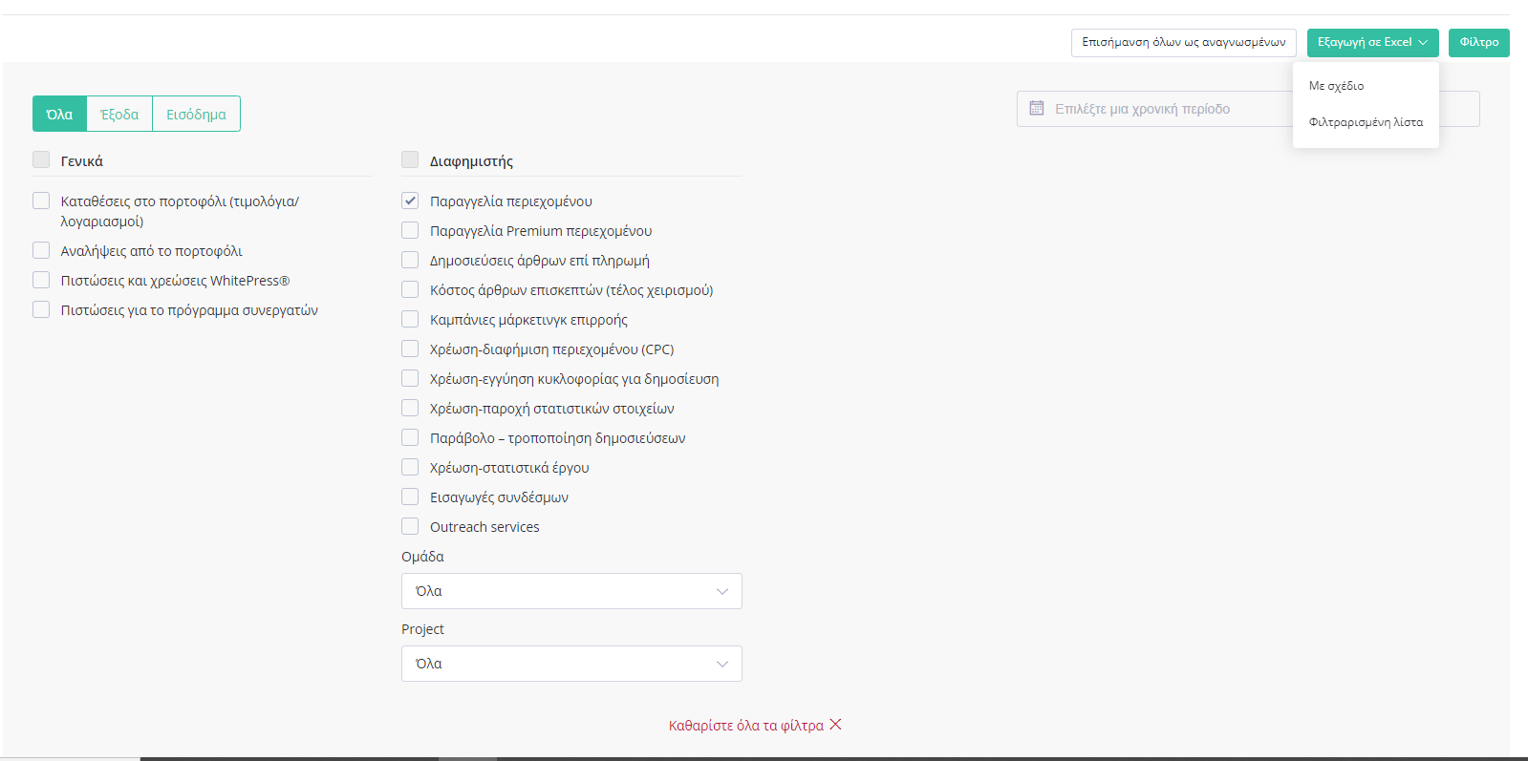Viewport: 1528px width, 761px height.
Task: Click the Φίλτρο button
Action: [x=1479, y=42]
